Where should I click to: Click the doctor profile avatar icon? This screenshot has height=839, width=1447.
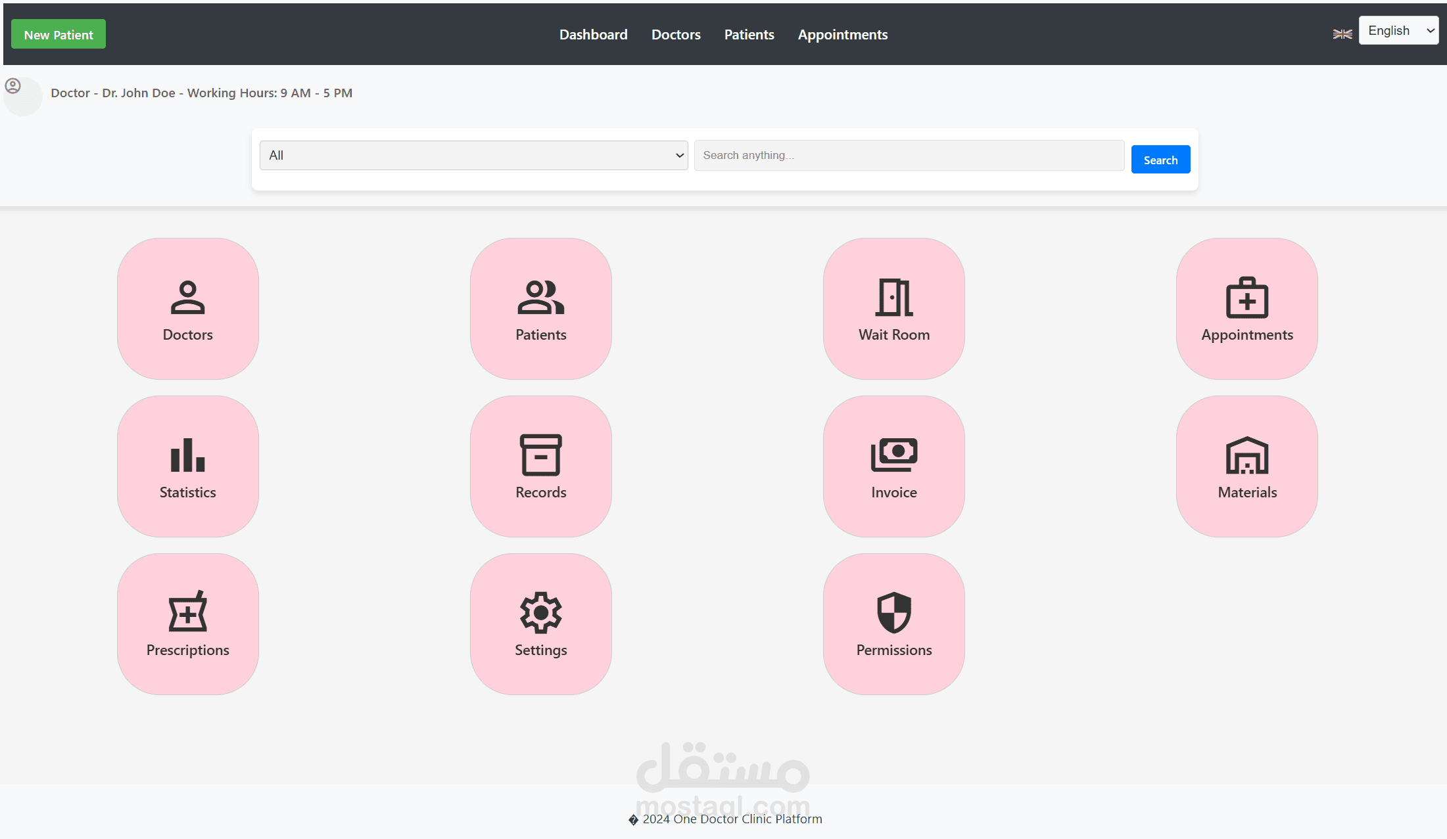click(x=13, y=86)
